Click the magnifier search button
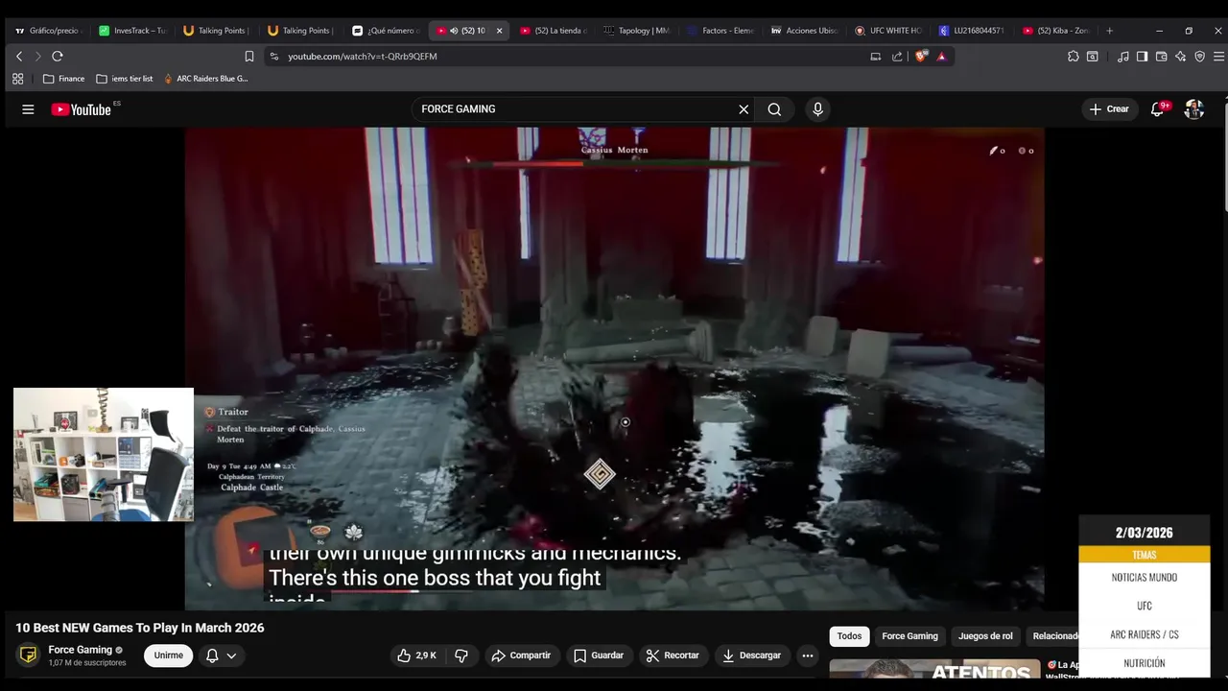This screenshot has height=691, width=1228. coord(774,109)
